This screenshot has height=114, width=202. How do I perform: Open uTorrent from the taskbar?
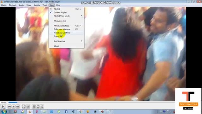coord(59,111)
